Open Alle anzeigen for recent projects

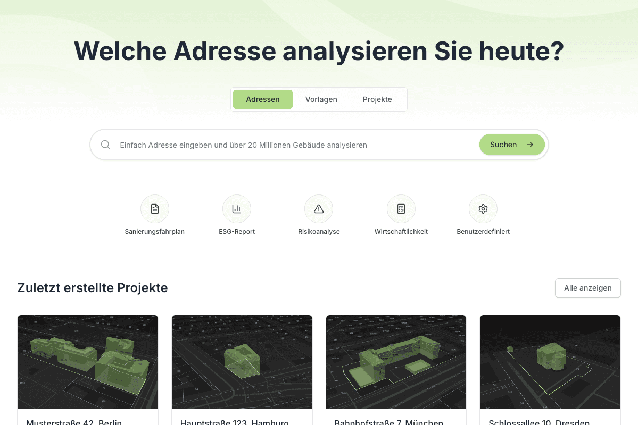[587, 287]
